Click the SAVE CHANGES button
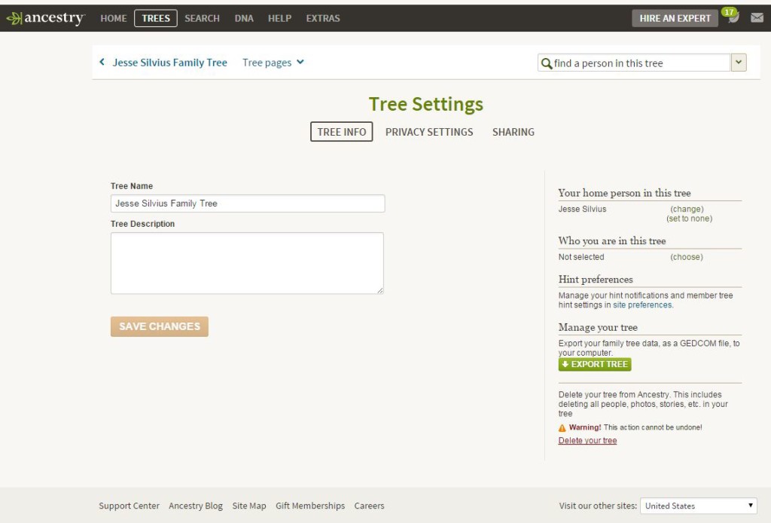 pyautogui.click(x=160, y=326)
